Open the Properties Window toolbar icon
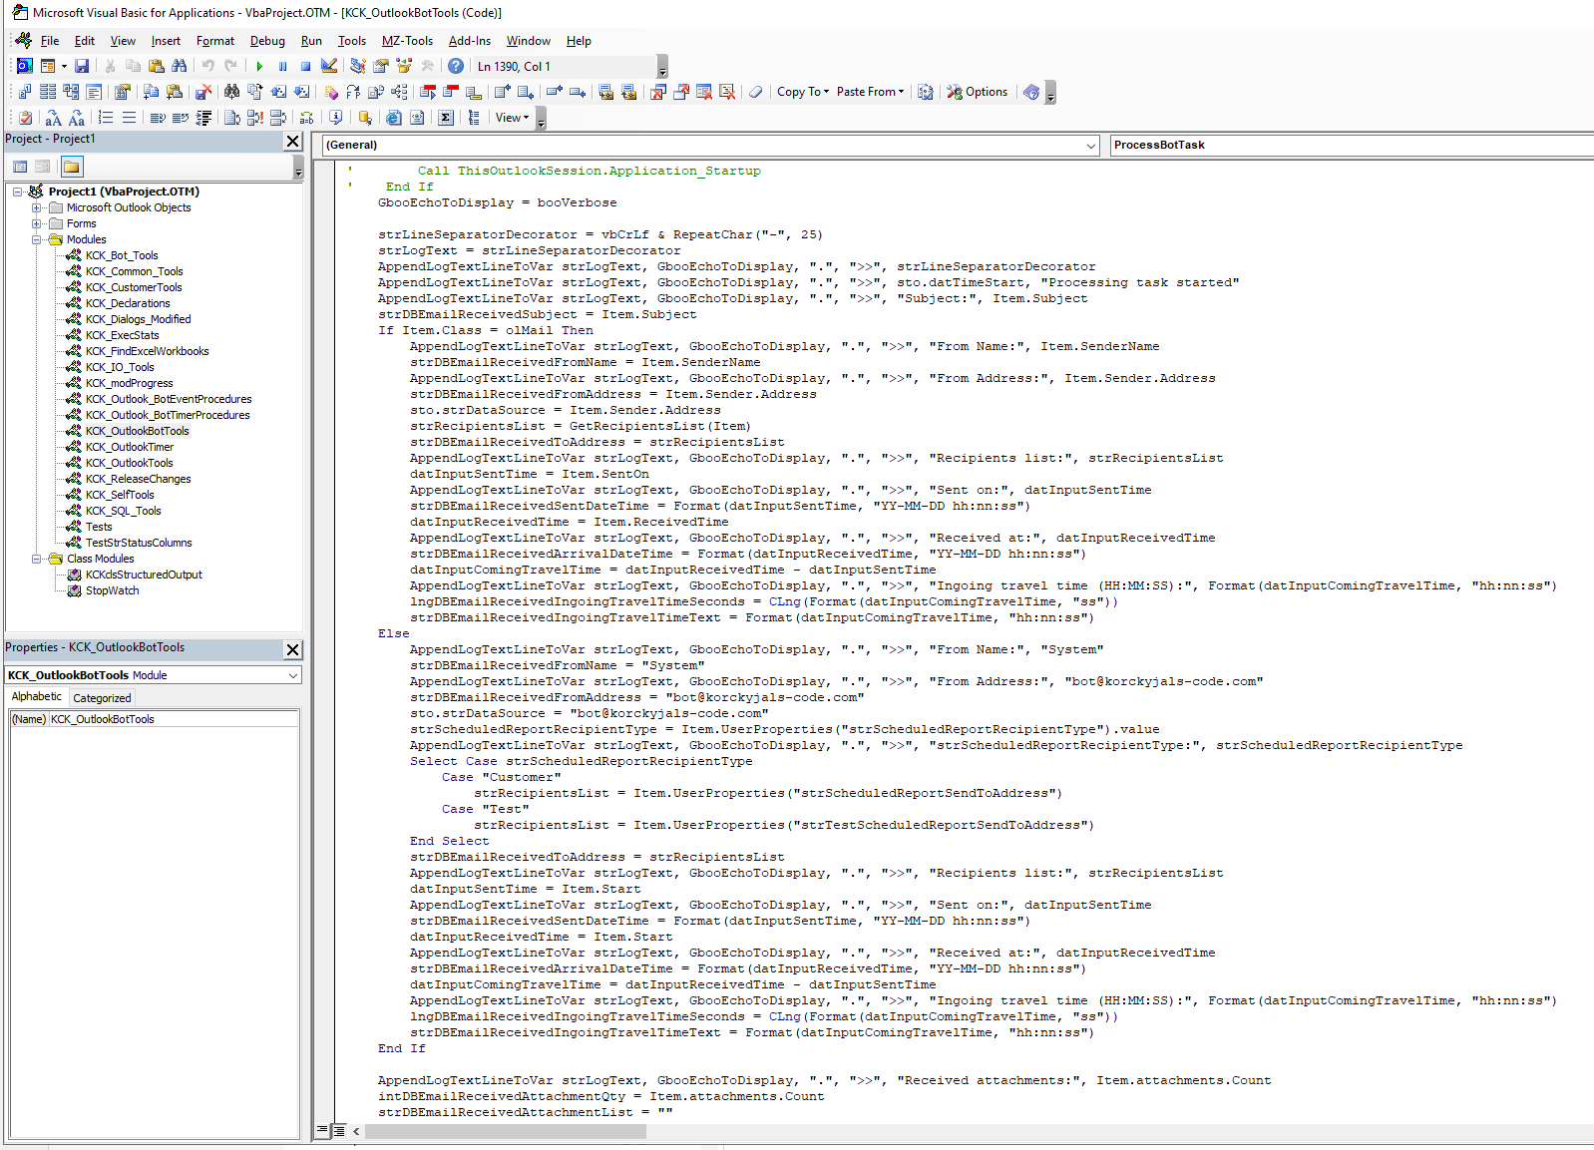 [380, 66]
